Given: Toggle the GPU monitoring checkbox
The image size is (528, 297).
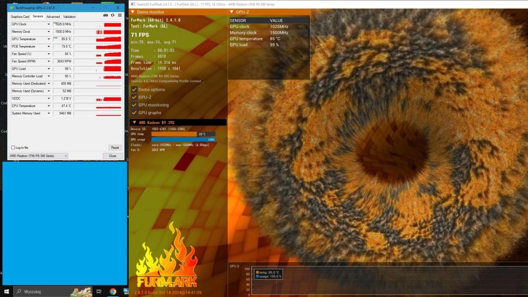Looking at the screenshot, I should 134,105.
